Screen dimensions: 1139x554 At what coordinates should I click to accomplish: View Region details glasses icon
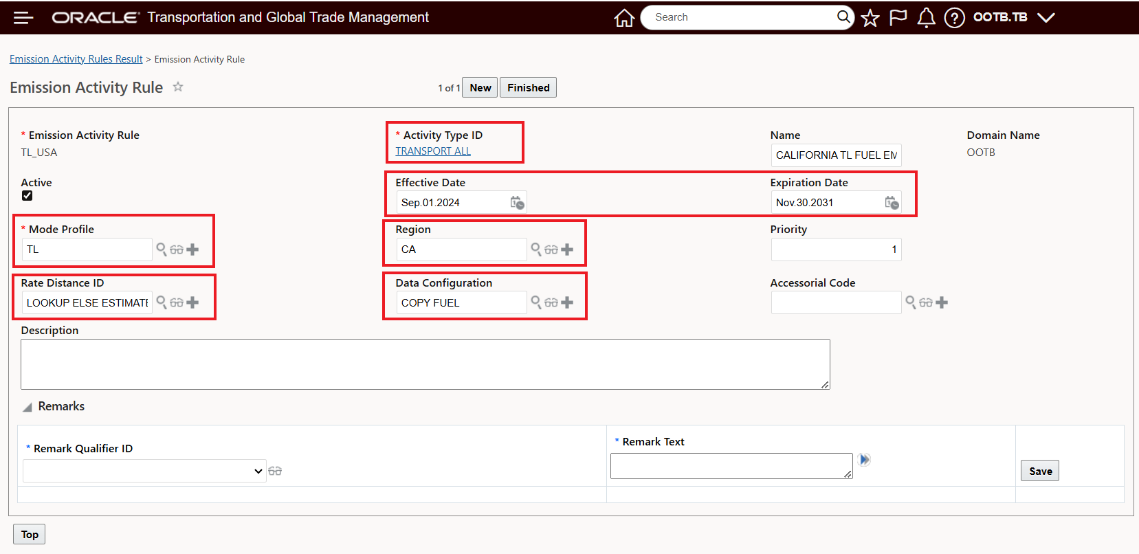(551, 250)
